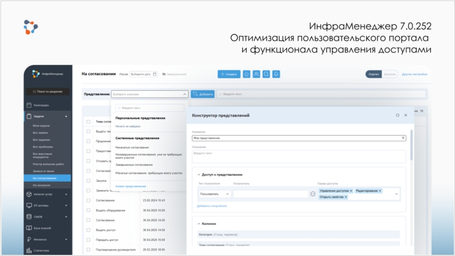Open the База знаний book icon

[x=29, y=228]
